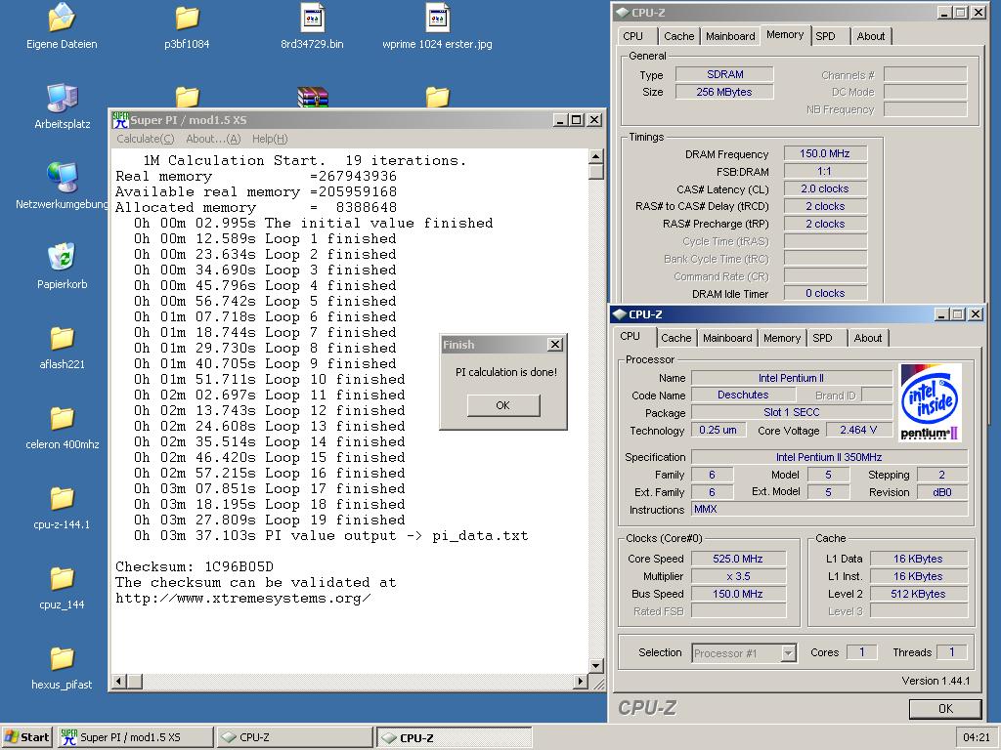This screenshot has height=750, width=1001.
Task: Switch to Mainboard tab in front CPU-Z
Action: (727, 338)
